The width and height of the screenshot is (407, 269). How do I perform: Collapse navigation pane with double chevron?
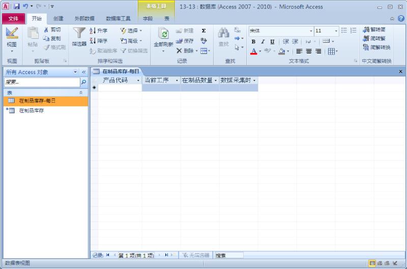[83, 72]
